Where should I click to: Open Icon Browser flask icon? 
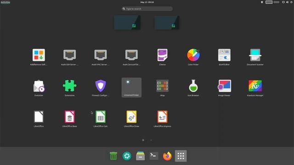click(193, 88)
